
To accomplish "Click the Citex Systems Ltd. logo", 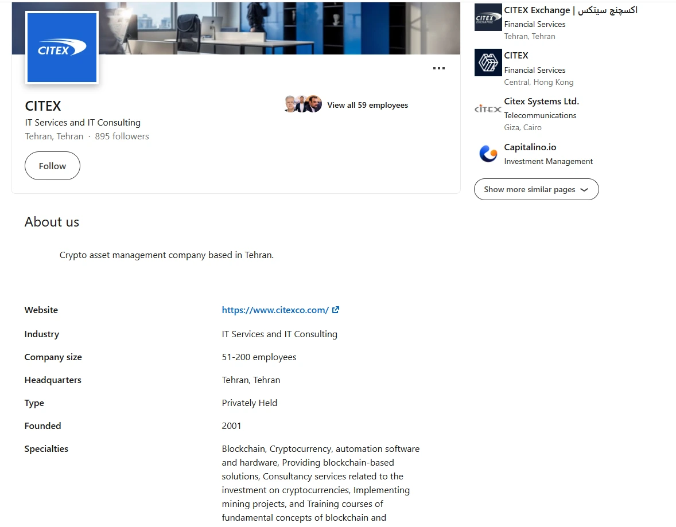I will pyautogui.click(x=488, y=108).
